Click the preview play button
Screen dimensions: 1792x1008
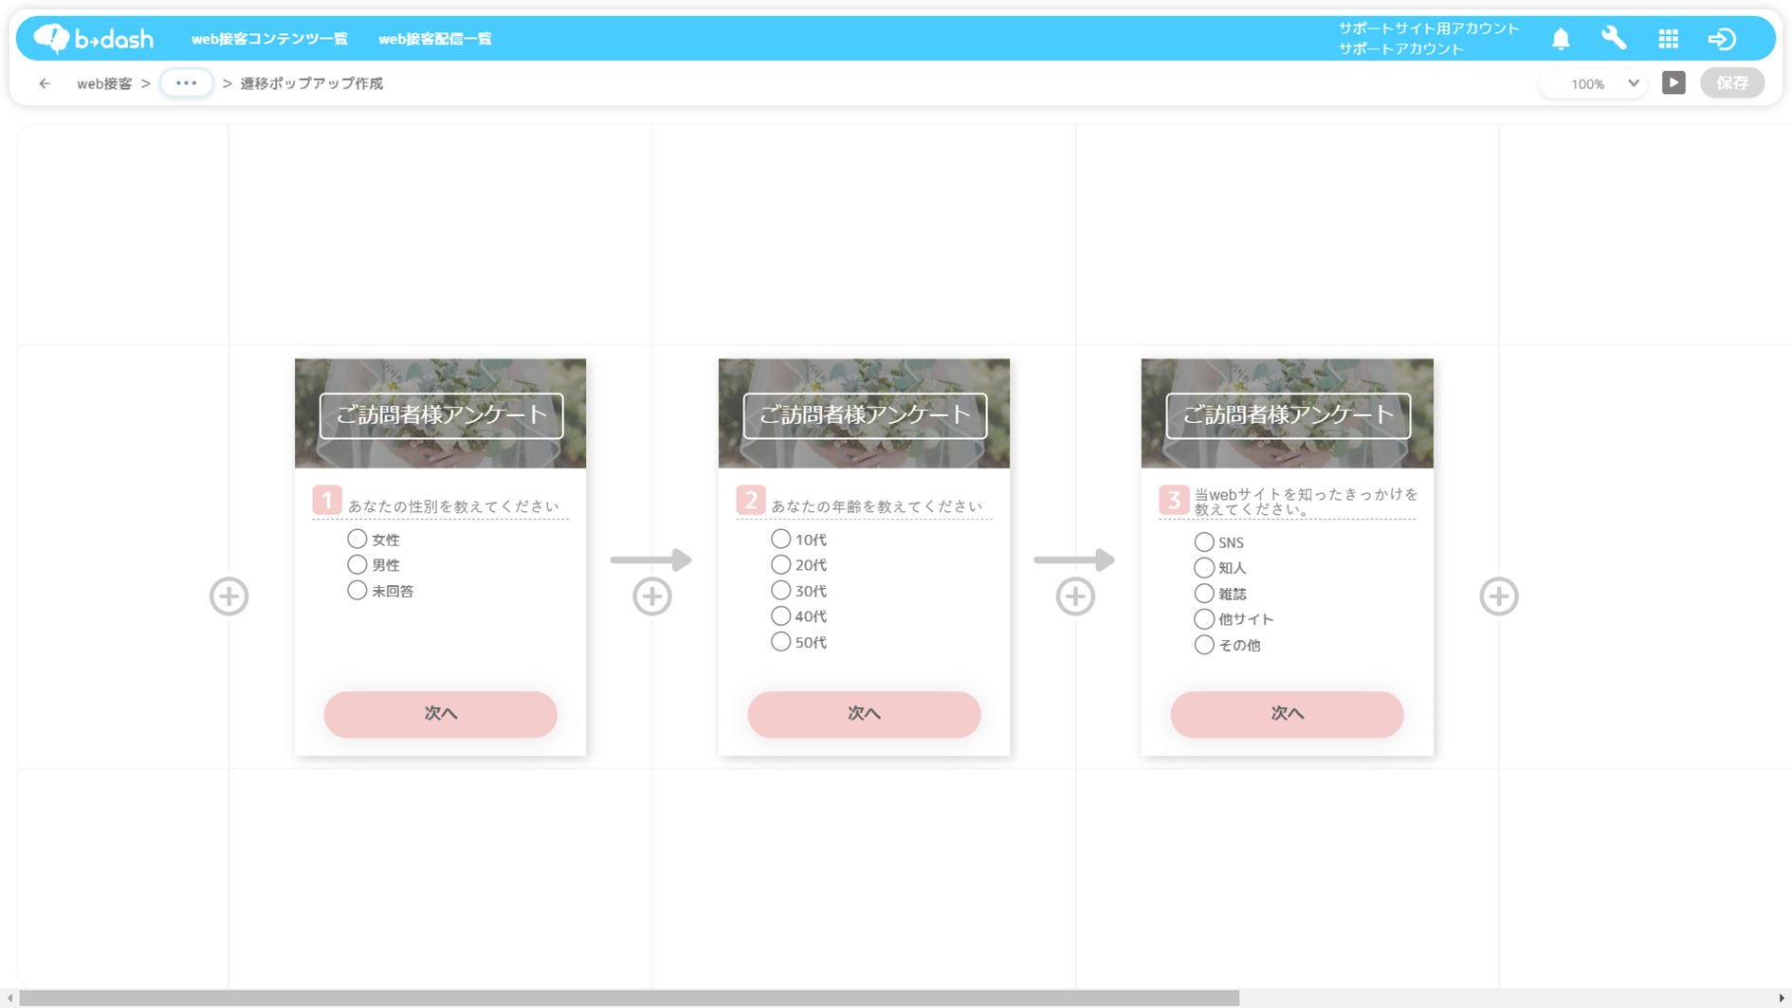pyautogui.click(x=1673, y=82)
